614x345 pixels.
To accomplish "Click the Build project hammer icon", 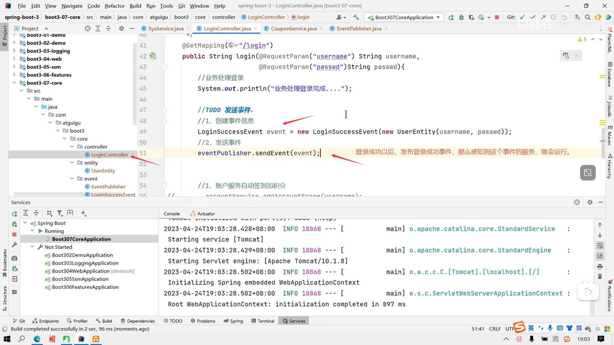I will [x=356, y=17].
